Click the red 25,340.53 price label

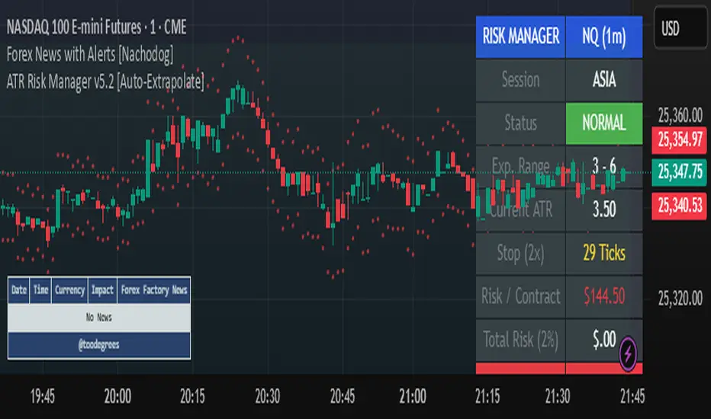click(680, 206)
